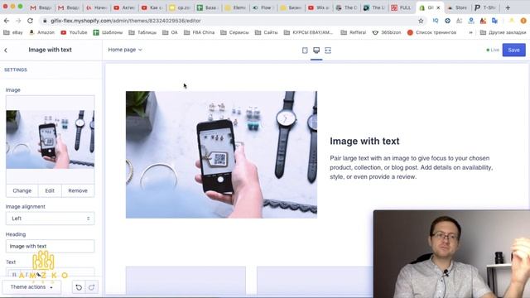This screenshot has width=530, height=298.
Task: Open the IQ browser extension
Action: pos(436,21)
